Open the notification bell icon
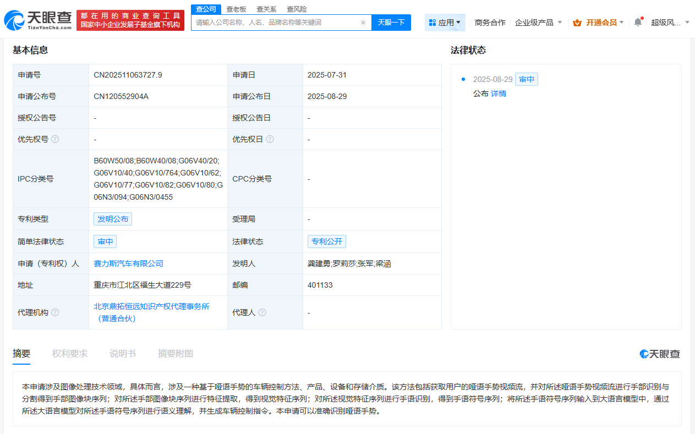 [637, 21]
